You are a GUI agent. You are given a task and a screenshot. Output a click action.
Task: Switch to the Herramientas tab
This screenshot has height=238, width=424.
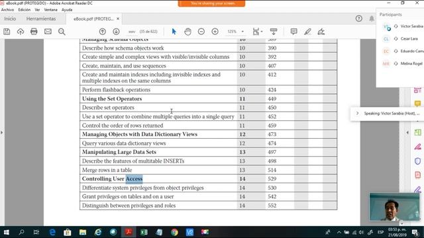tap(41, 19)
